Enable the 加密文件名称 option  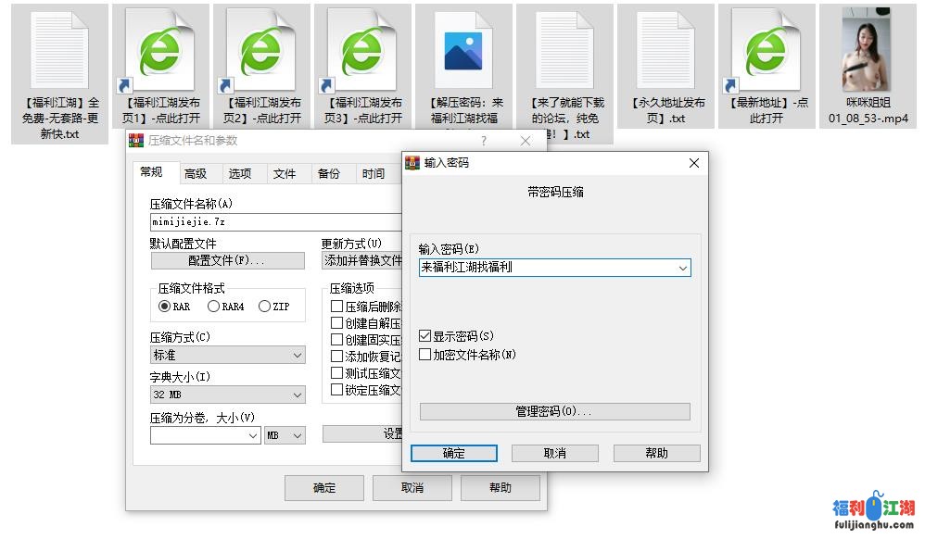(423, 354)
